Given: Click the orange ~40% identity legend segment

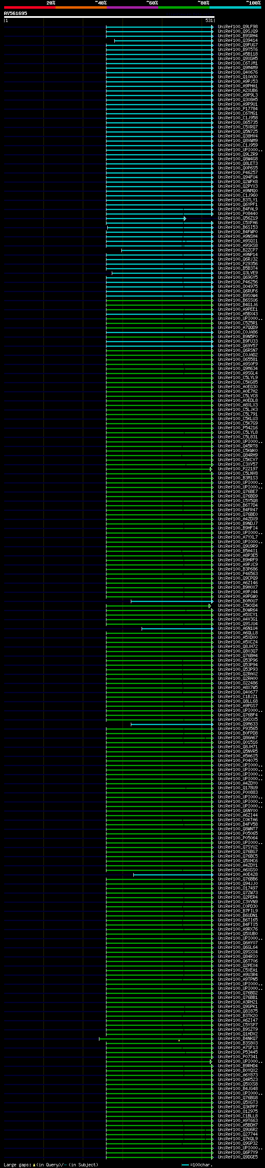Looking at the screenshot, I should point(81,7).
